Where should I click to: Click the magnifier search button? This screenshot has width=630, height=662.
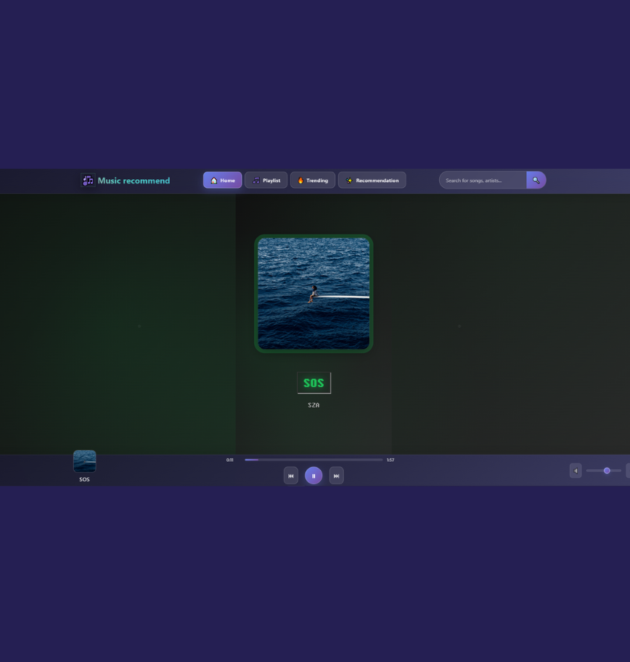tap(536, 181)
